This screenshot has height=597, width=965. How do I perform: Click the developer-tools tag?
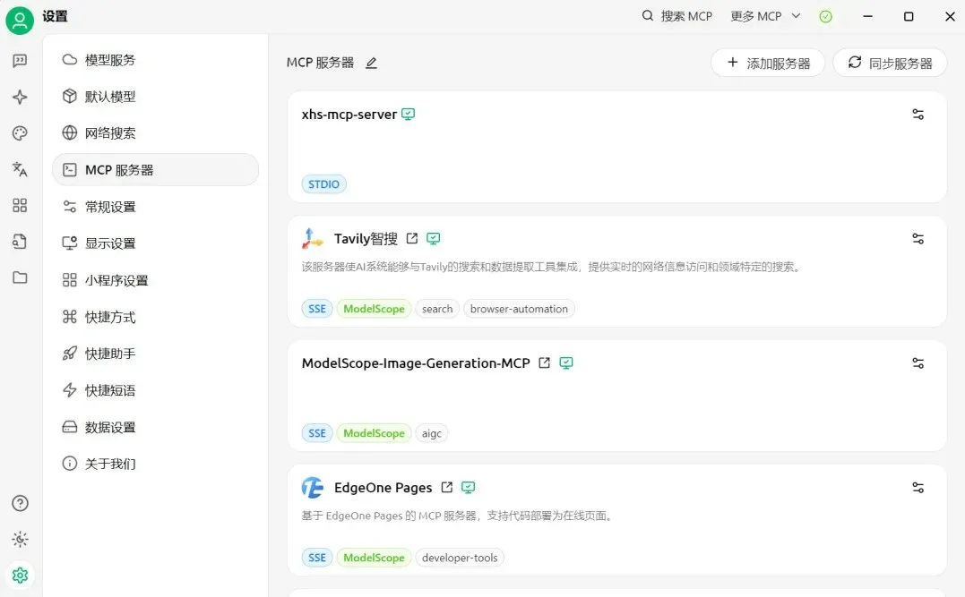point(460,558)
